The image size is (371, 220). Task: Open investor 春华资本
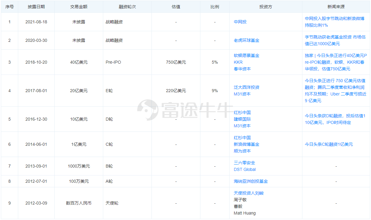[x=242, y=69]
